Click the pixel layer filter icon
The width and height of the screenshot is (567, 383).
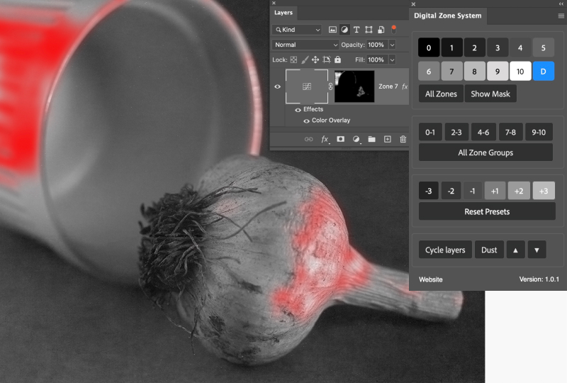tap(332, 30)
